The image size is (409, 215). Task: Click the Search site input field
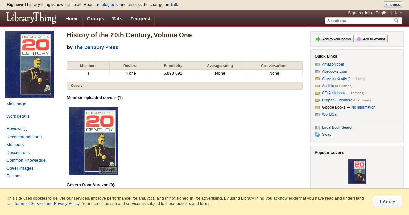tap(360, 21)
